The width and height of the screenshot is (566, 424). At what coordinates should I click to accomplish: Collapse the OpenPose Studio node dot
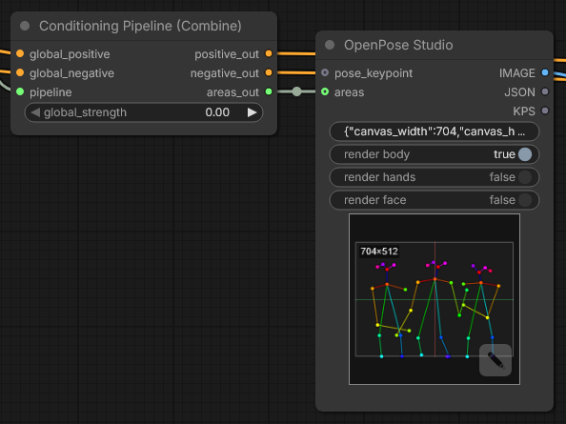tap(330, 45)
